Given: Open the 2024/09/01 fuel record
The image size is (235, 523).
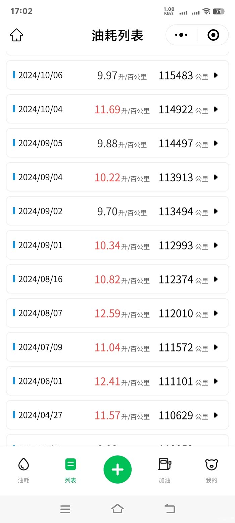Looking at the screenshot, I should click(40, 245).
